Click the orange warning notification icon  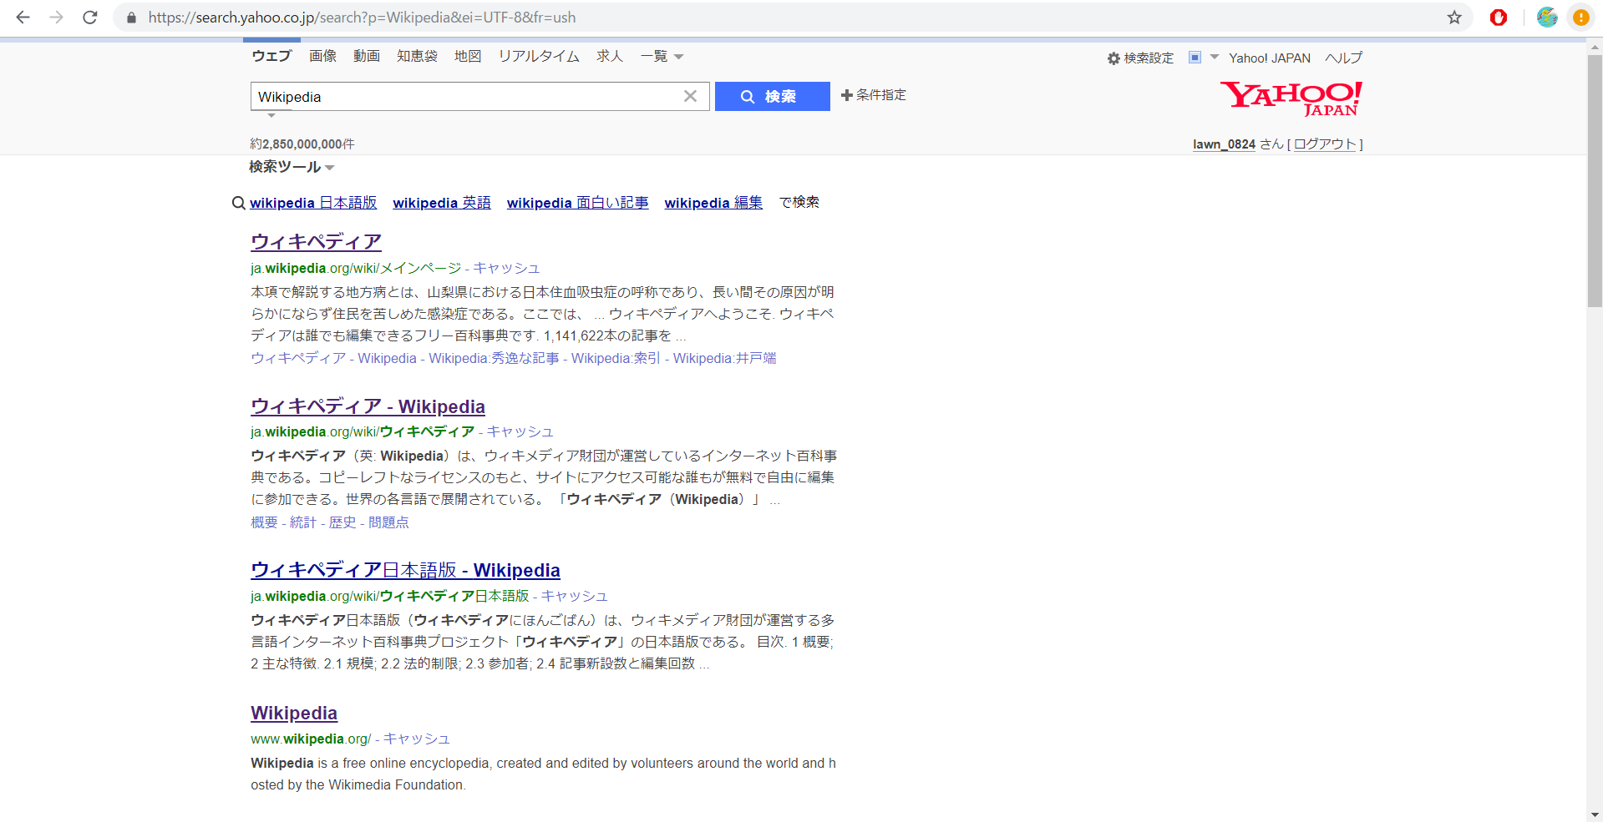(x=1580, y=18)
